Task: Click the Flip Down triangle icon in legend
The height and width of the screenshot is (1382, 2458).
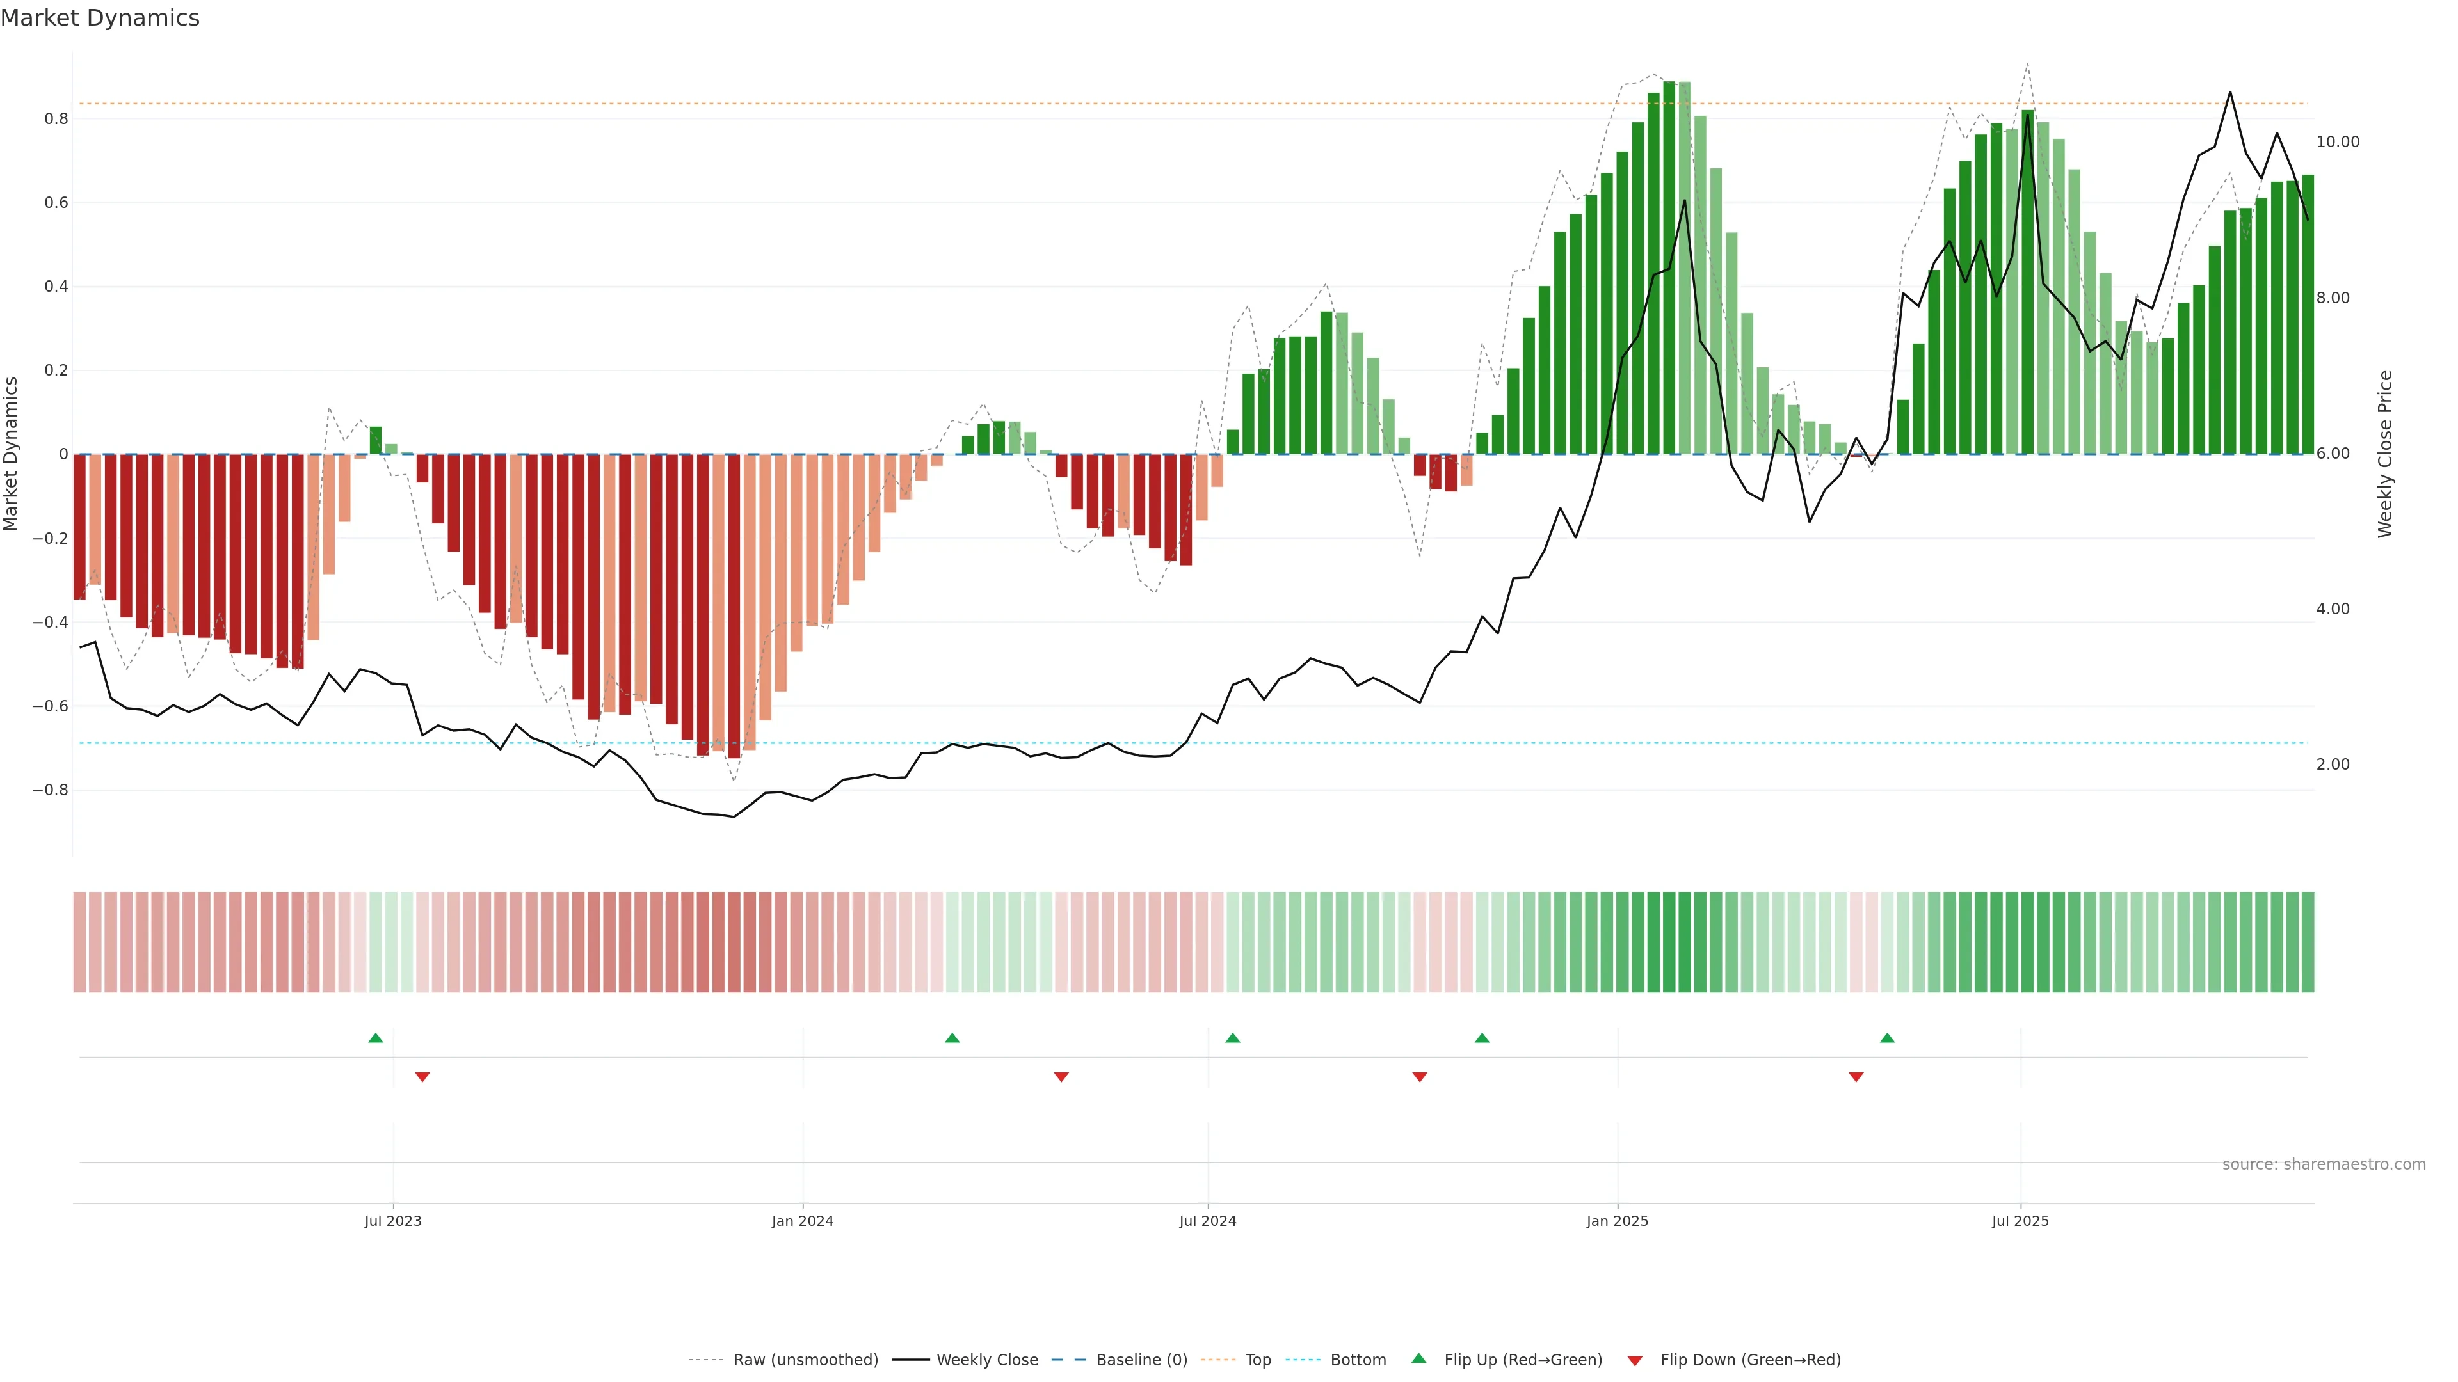Action: coord(1635,1360)
